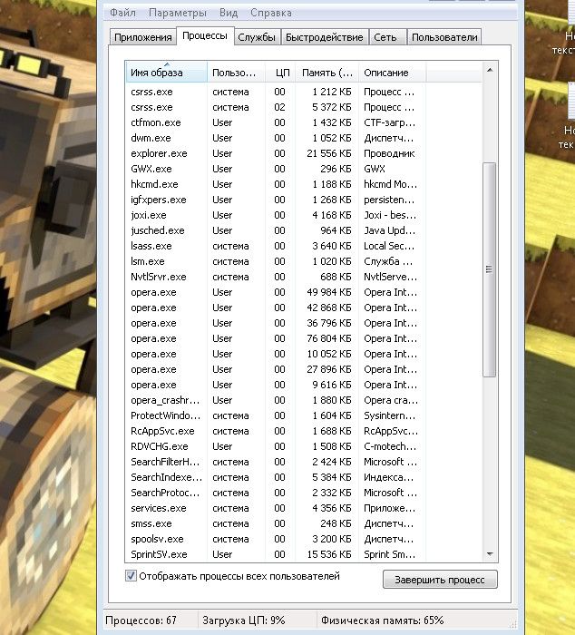This screenshot has height=635, width=575.
Task: Open the Вид menu
Action: (x=229, y=13)
